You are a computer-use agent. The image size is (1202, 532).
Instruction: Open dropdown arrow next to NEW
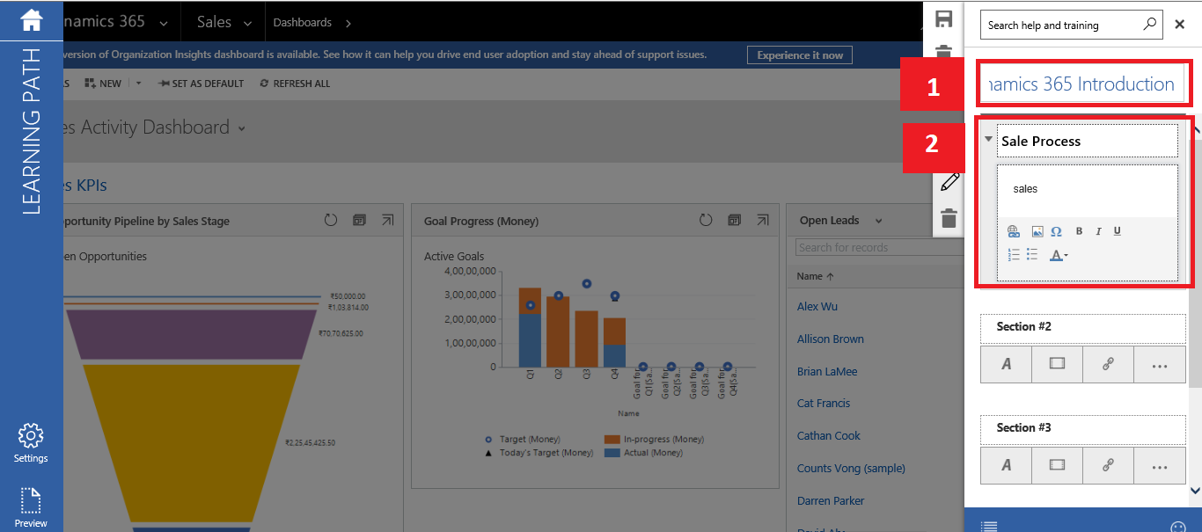[x=138, y=84]
